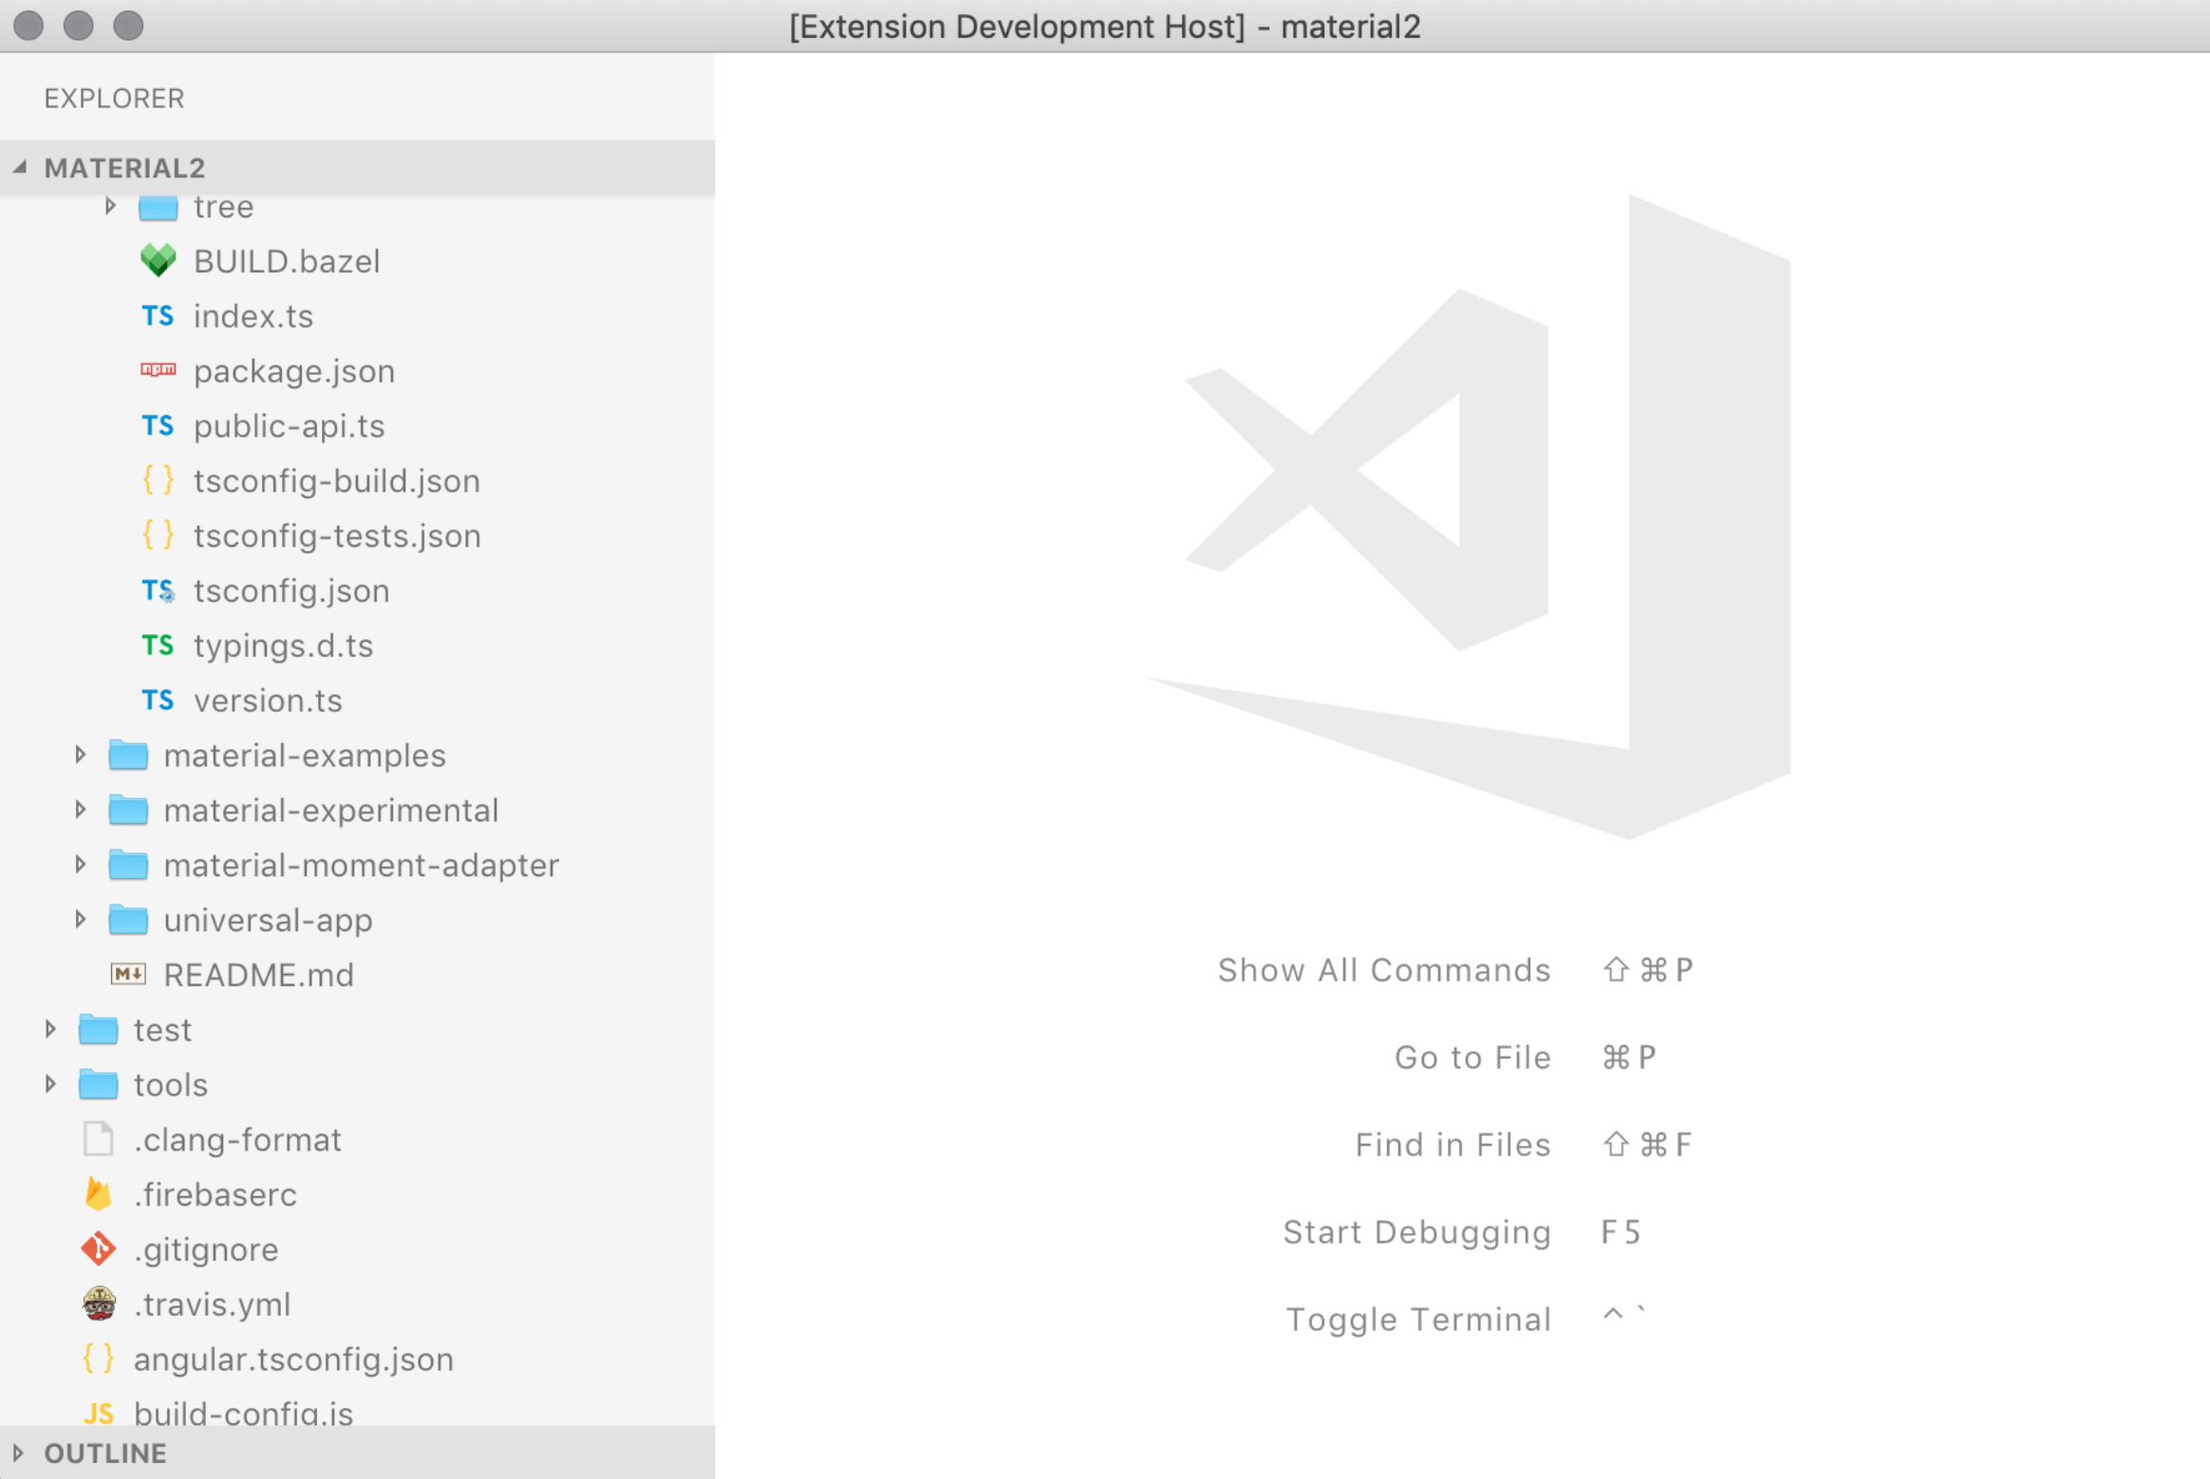
Task: Expand the tools folder arrow
Action: pos(50,1084)
